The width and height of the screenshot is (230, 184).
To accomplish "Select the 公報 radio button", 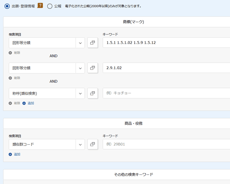I will click(x=50, y=6).
